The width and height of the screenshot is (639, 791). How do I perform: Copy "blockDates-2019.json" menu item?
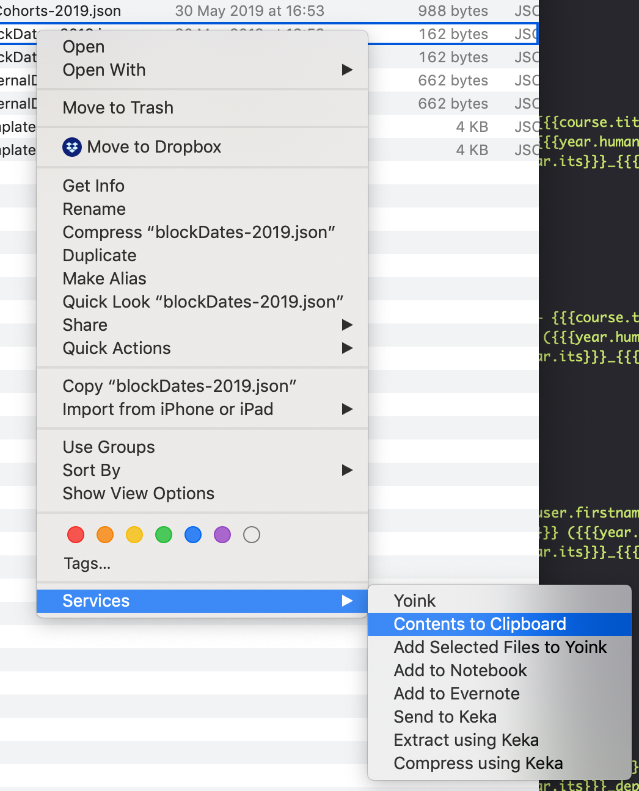202,386
